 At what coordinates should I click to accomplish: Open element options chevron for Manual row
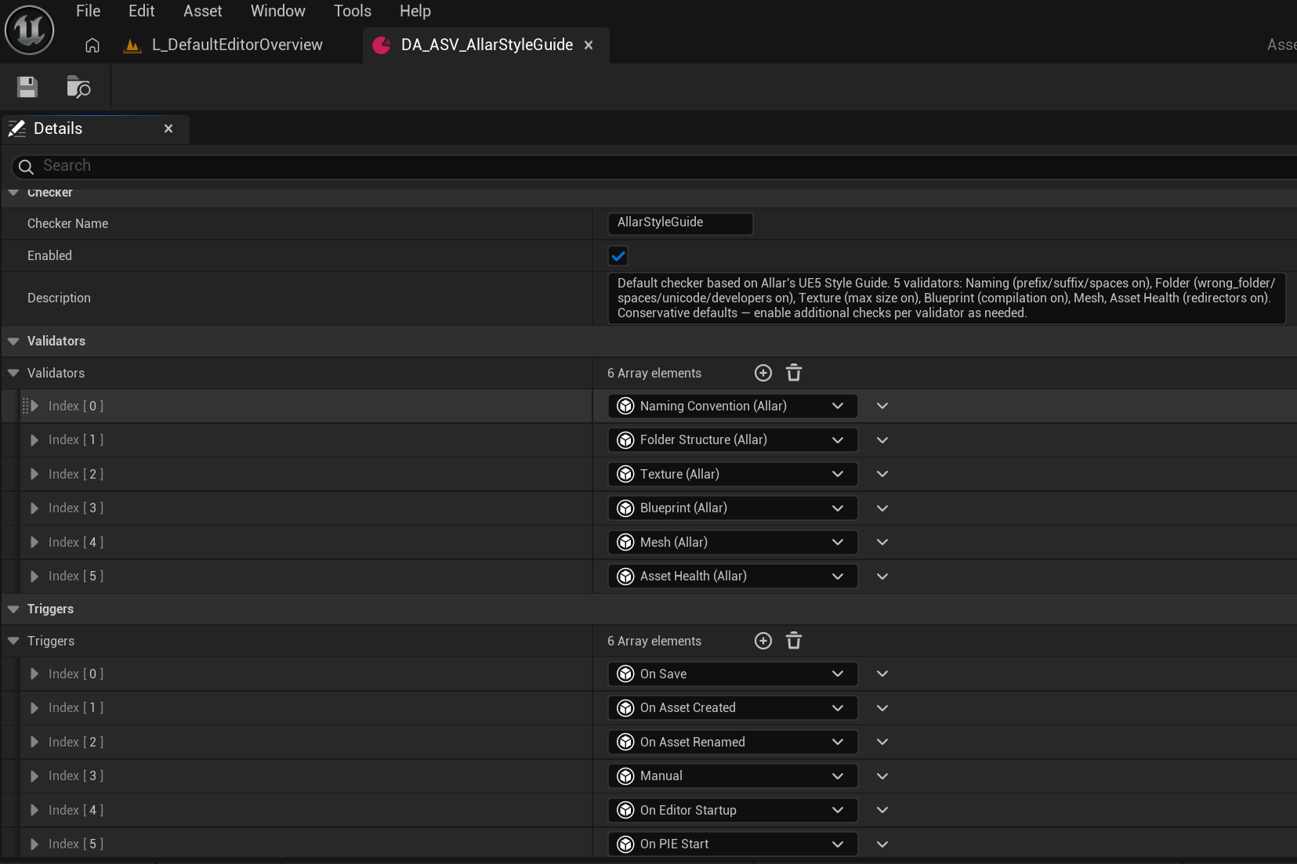[882, 776]
